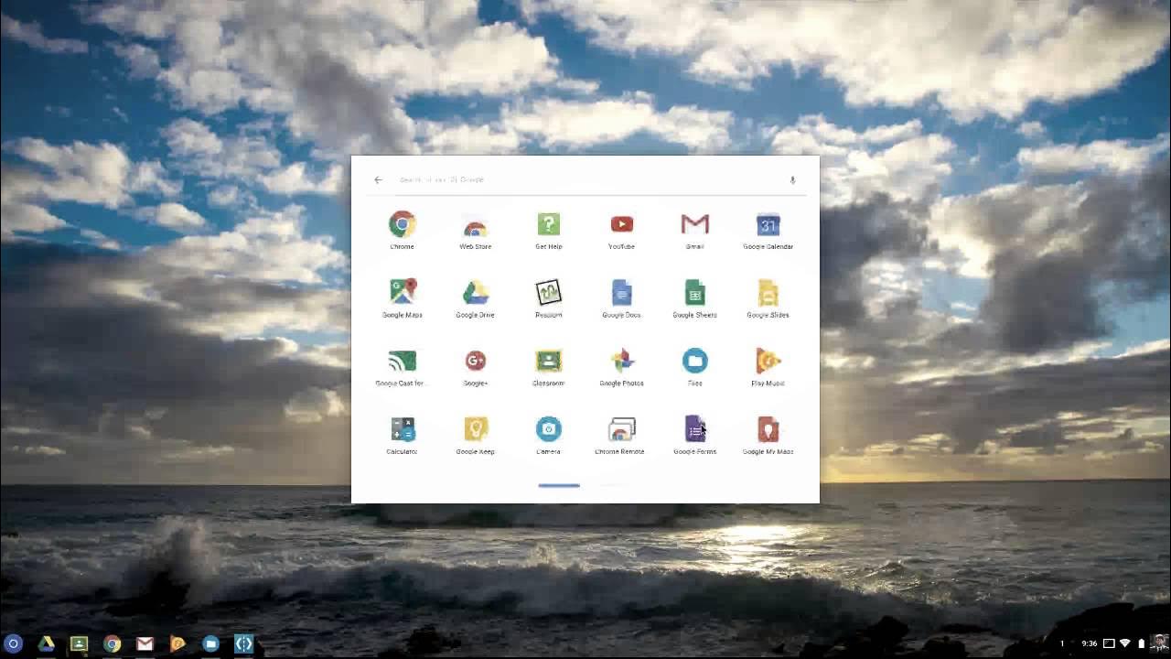1171x659 pixels.
Task: Start voice search with the microphone icon
Action: 792,180
